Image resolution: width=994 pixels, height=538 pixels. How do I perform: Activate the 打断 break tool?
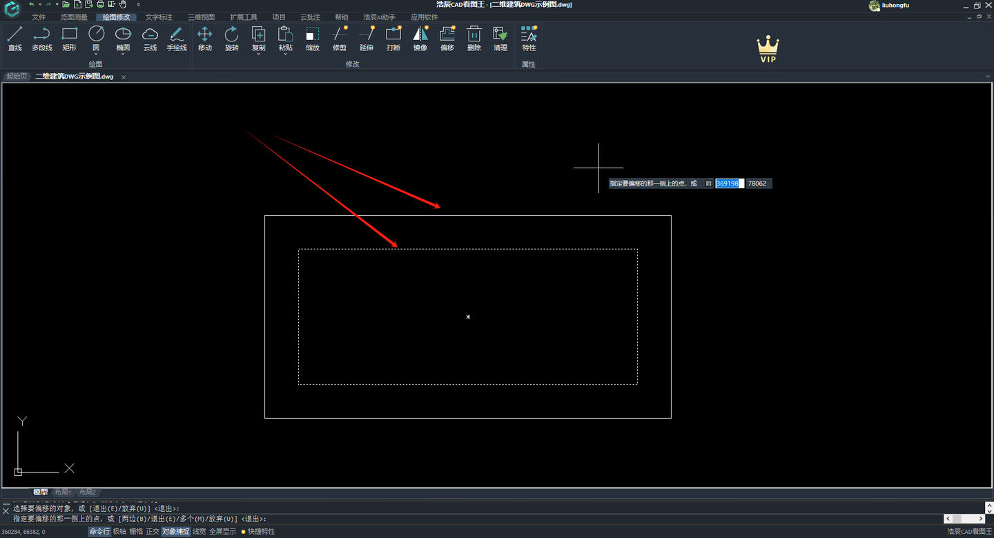click(x=393, y=39)
